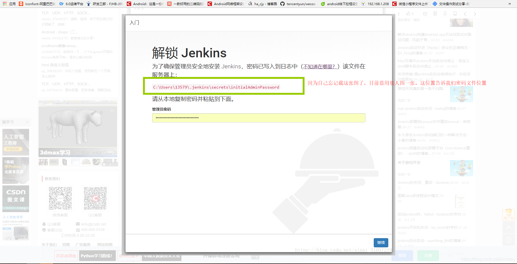Image resolution: width=517 pixels, height=264 pixels.
Task: Open the Iconfont-阿里巴巴 bookmark
Action: 37,4
